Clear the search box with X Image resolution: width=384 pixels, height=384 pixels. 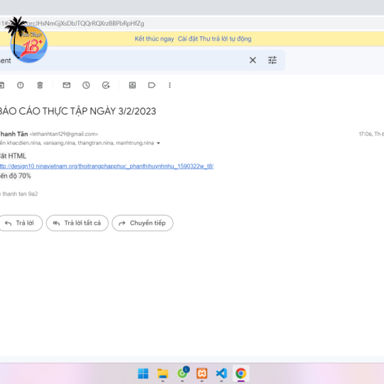252,60
